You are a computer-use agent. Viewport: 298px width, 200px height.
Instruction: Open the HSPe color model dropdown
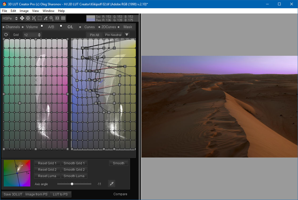[x=10, y=18]
